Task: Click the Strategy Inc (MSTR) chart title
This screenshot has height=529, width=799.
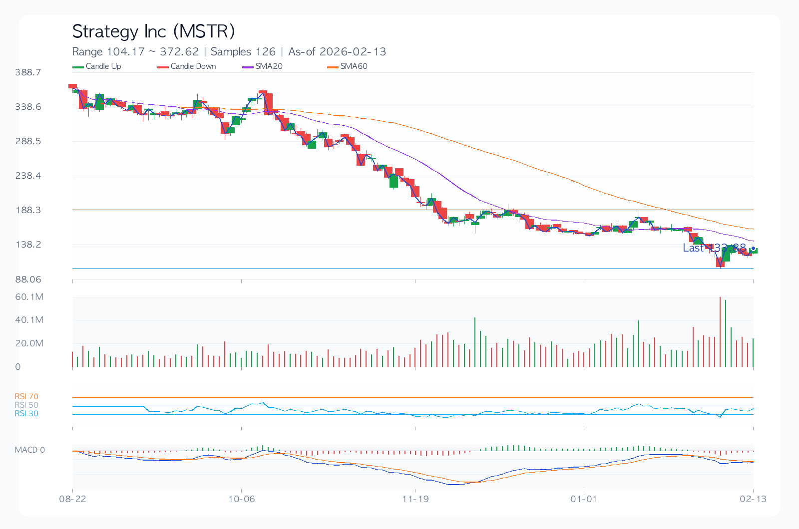Action: [153, 31]
